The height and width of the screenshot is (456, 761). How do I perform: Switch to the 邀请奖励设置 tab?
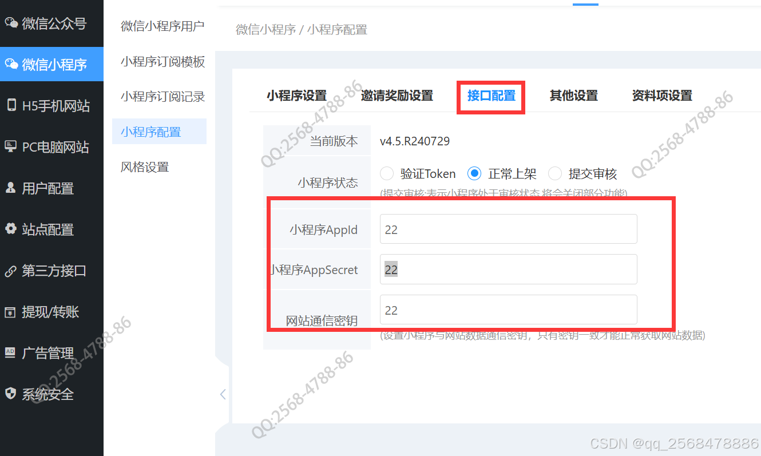pyautogui.click(x=397, y=96)
